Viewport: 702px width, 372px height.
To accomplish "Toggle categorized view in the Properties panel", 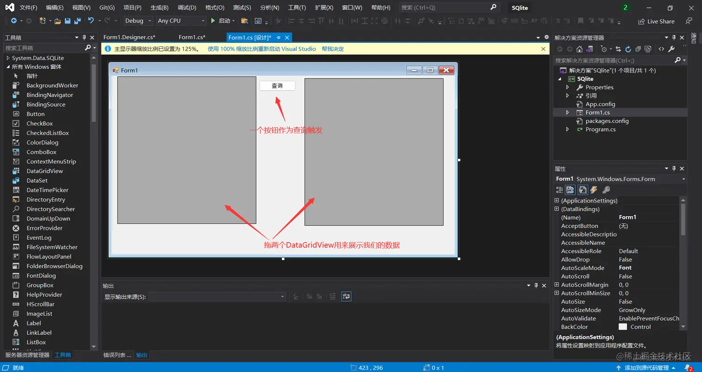I will click(x=559, y=190).
